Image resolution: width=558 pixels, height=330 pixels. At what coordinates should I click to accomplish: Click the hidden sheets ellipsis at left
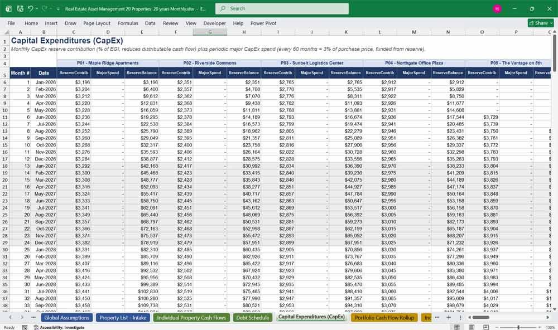pyautogui.click(x=33, y=317)
